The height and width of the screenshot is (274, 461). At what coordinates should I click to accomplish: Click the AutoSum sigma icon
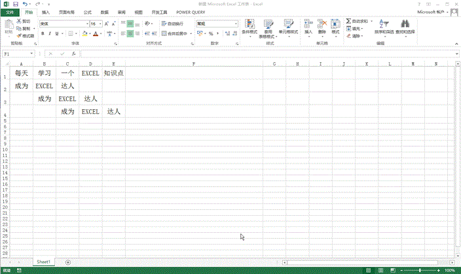point(348,21)
